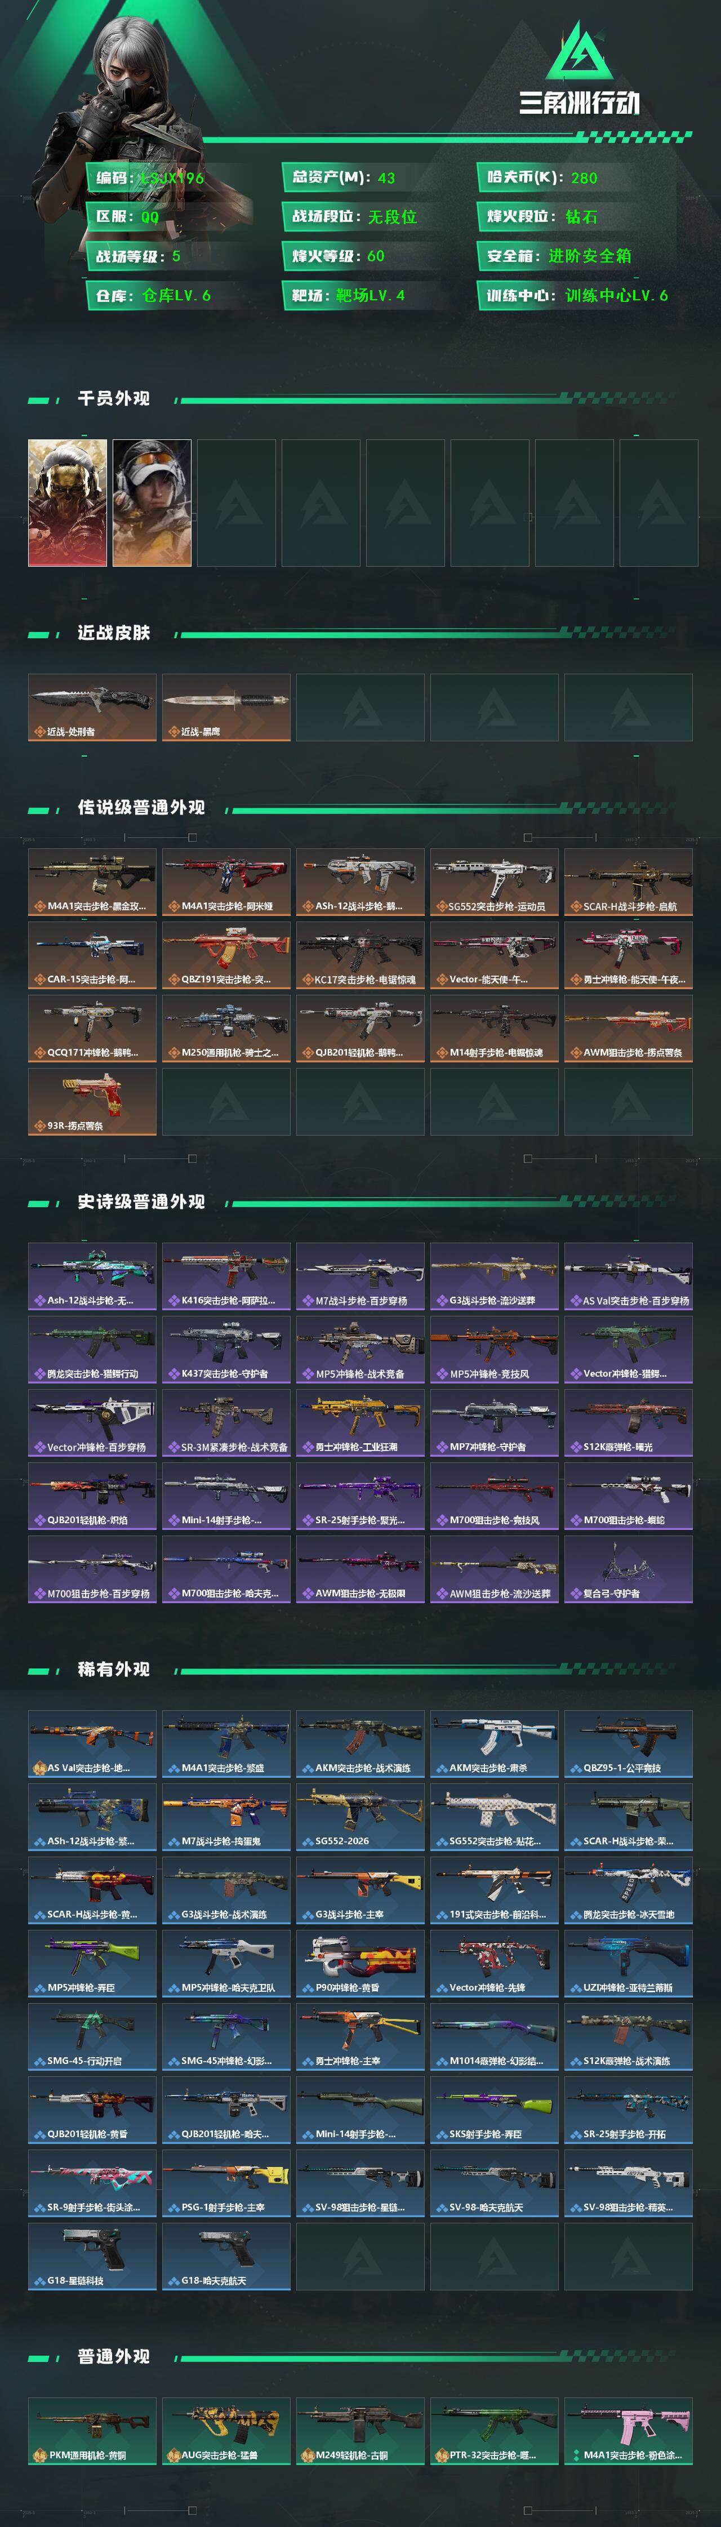Click the 传说级普通外观 section header
721x2527 pixels.
tap(141, 807)
